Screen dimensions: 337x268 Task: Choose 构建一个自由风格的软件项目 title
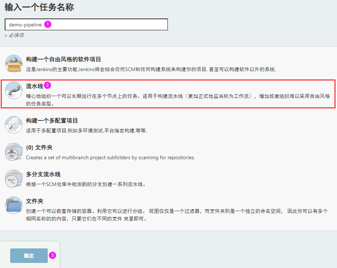(63, 59)
